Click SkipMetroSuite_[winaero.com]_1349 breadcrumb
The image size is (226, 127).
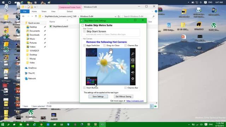[60, 17]
